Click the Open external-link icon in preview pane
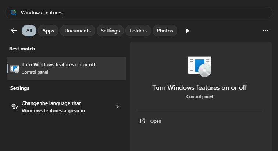The image size is (278, 151). pos(143,121)
